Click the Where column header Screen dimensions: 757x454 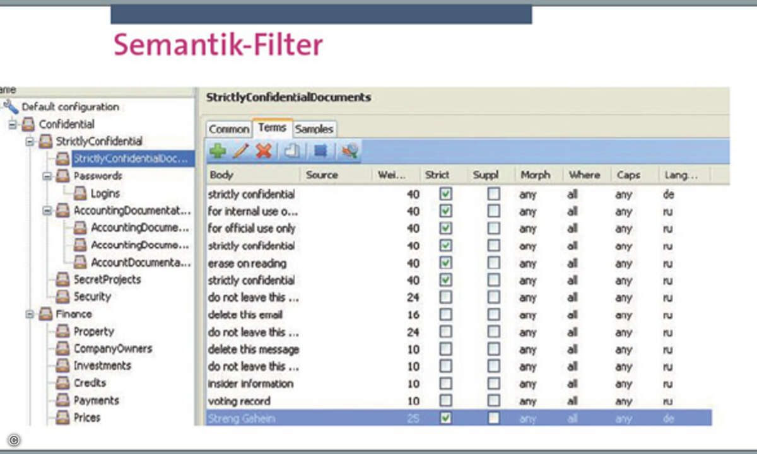pos(586,175)
